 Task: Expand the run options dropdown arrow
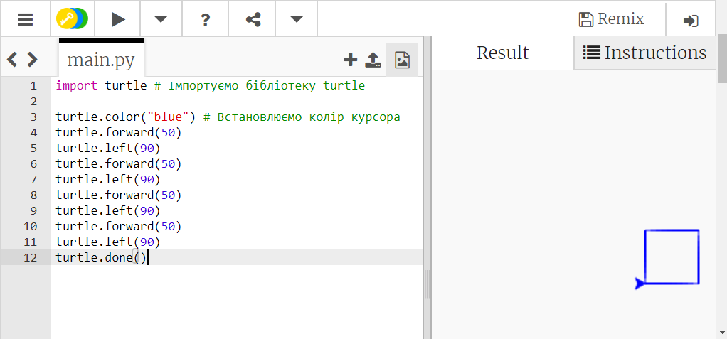click(161, 19)
